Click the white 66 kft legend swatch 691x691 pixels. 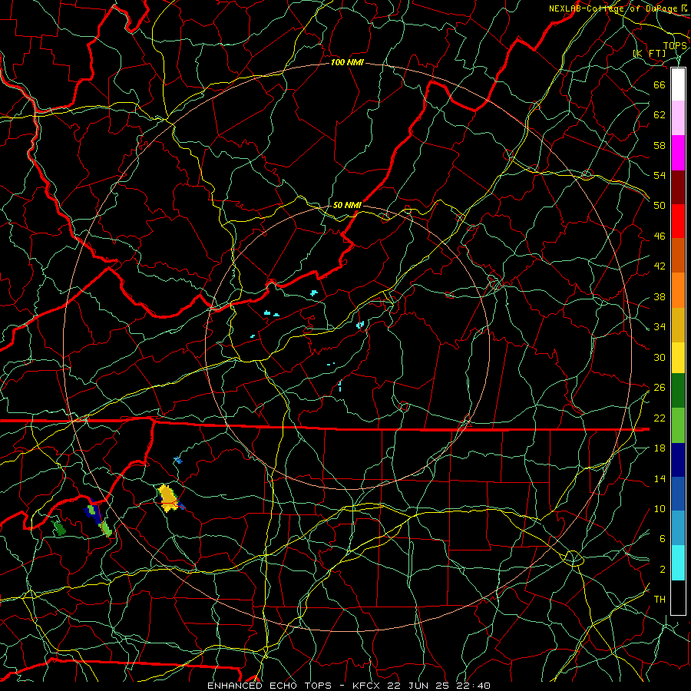coord(678,84)
